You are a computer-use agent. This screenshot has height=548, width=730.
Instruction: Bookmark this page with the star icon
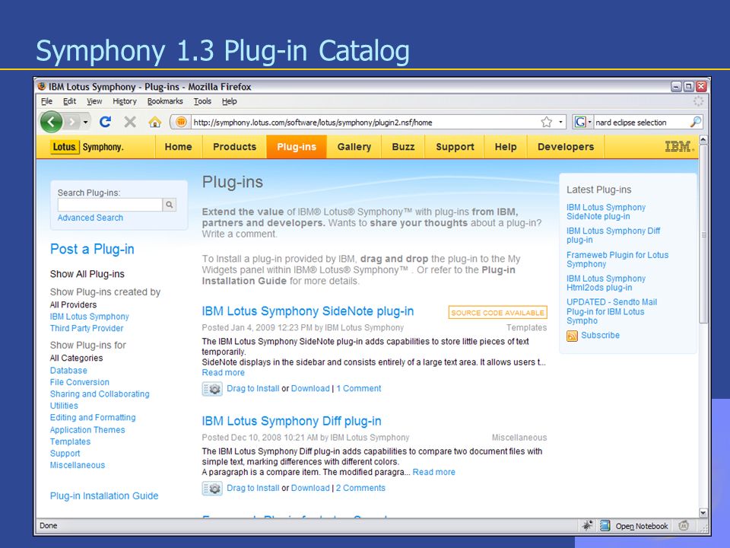coord(547,122)
